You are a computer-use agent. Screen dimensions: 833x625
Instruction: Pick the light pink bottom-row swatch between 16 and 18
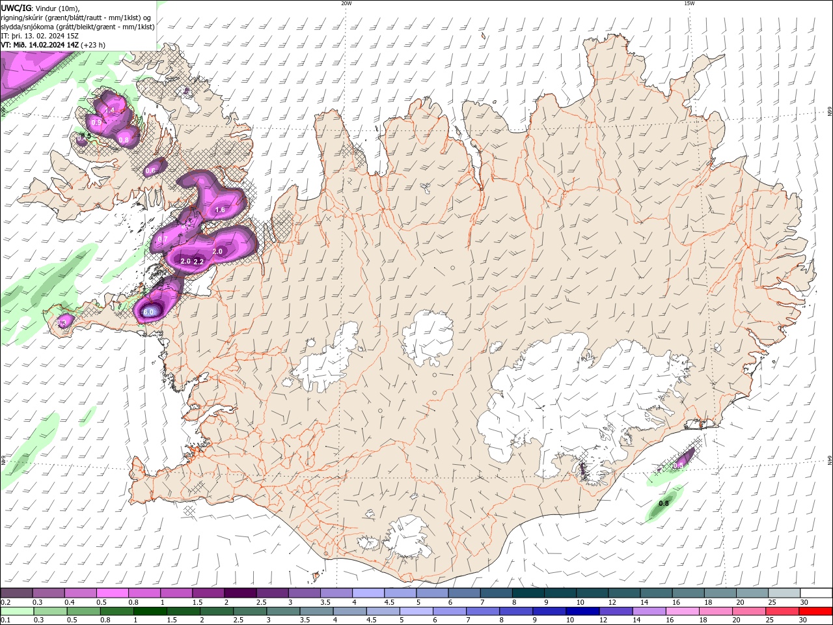tap(683, 611)
